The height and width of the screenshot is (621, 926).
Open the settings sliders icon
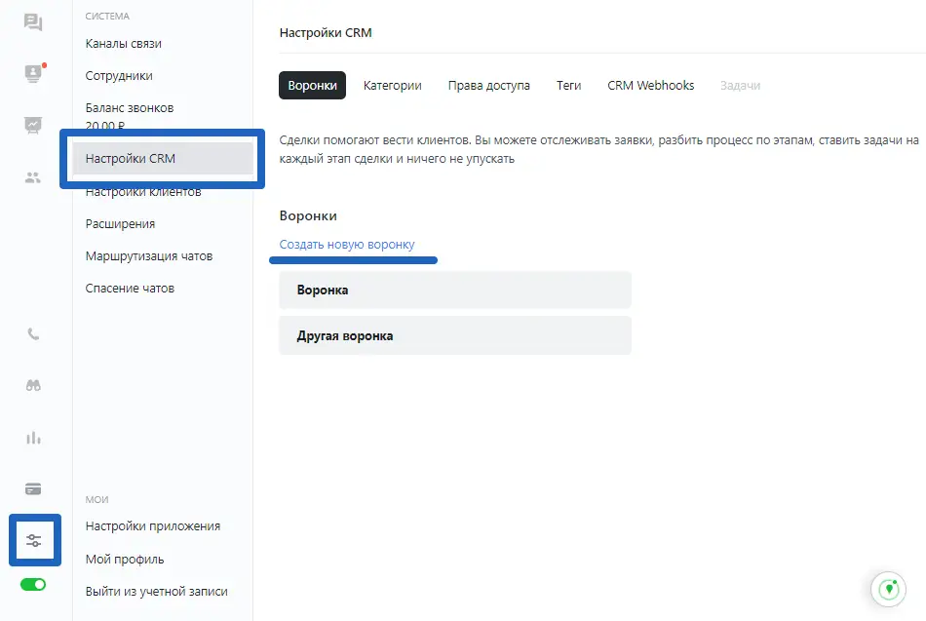point(35,540)
